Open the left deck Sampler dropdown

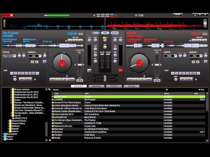35,56
